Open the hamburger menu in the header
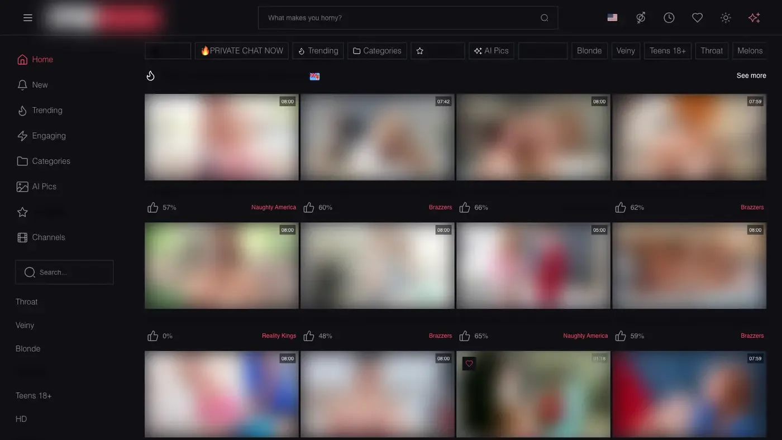782x440 pixels. click(28, 18)
